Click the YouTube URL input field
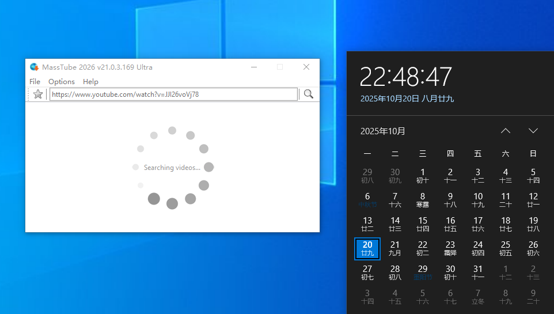Screen dimensions: 554x314 tap(173, 94)
